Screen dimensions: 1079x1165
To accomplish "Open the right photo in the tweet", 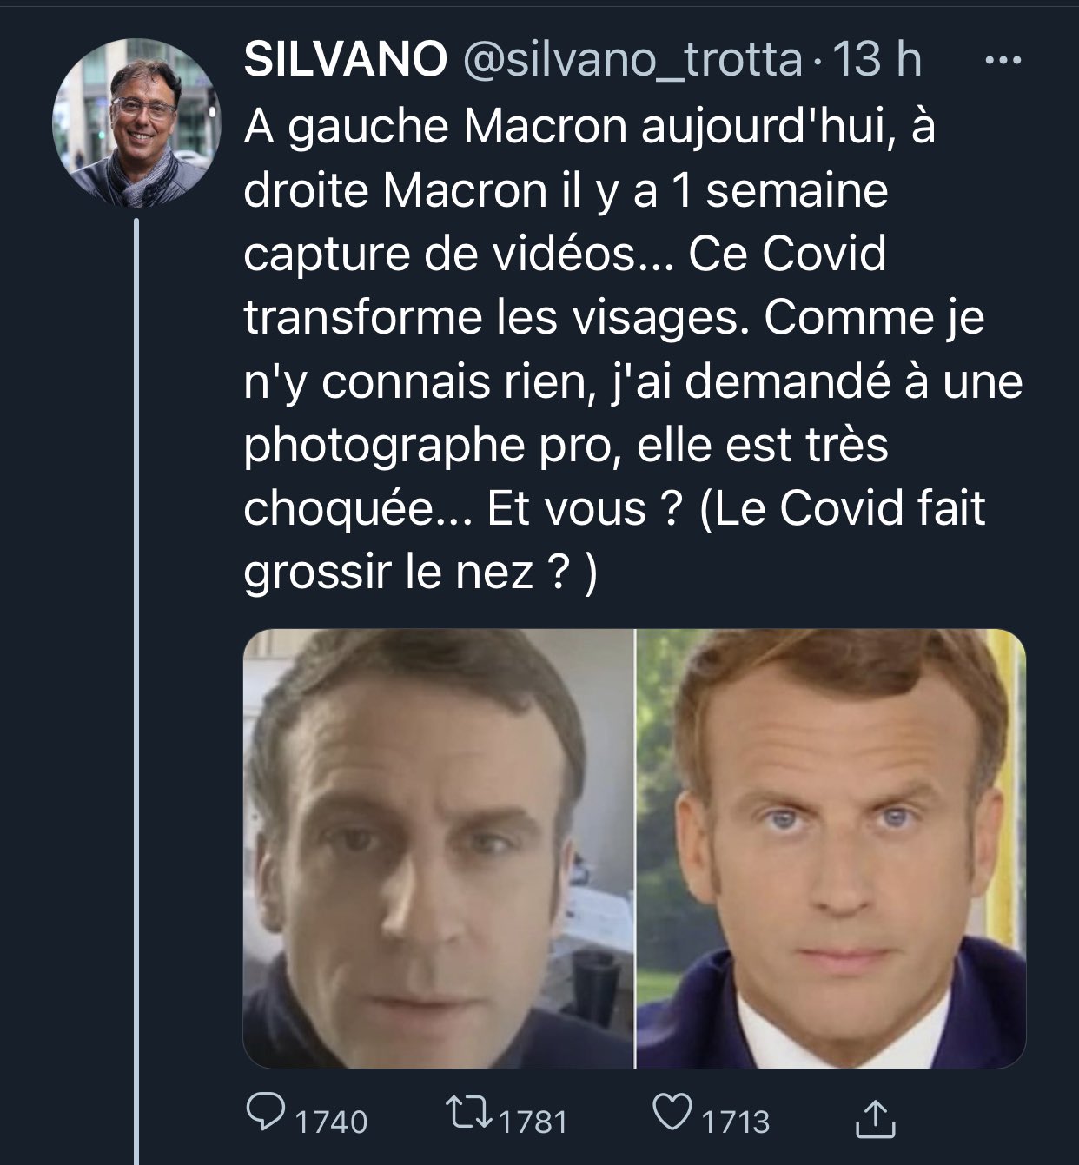I will point(831,849).
